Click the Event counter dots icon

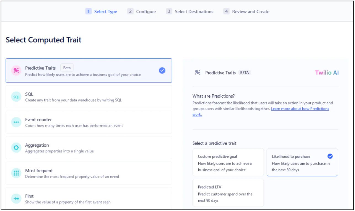tap(16, 122)
